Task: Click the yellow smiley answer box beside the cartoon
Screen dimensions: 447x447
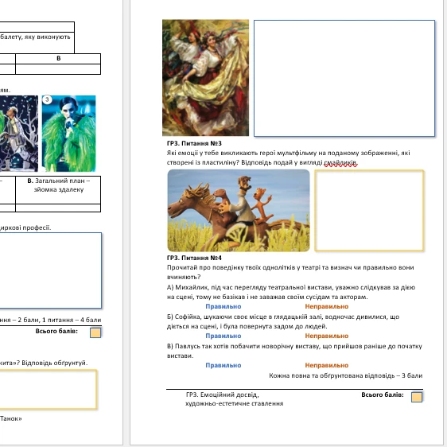Action: [x=370, y=211]
